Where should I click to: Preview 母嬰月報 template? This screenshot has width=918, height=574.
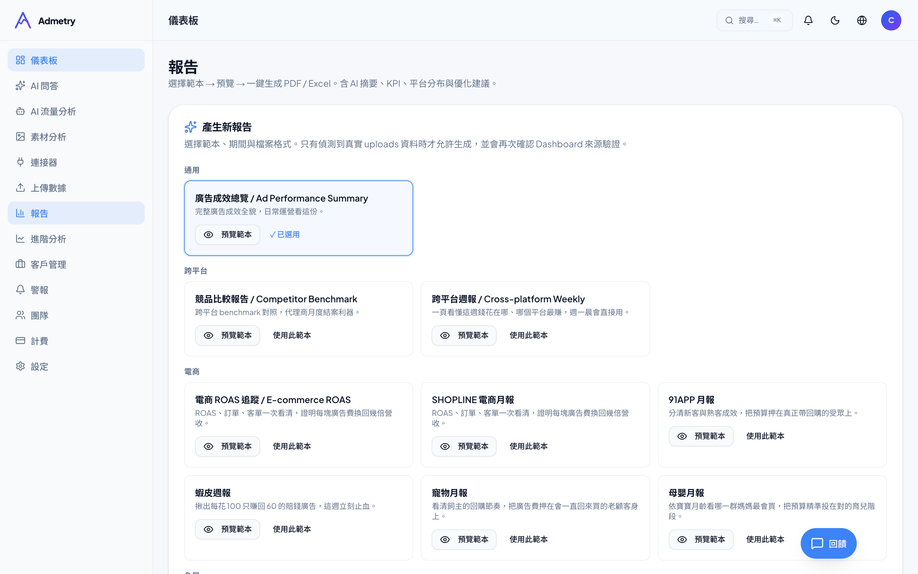coord(701,540)
